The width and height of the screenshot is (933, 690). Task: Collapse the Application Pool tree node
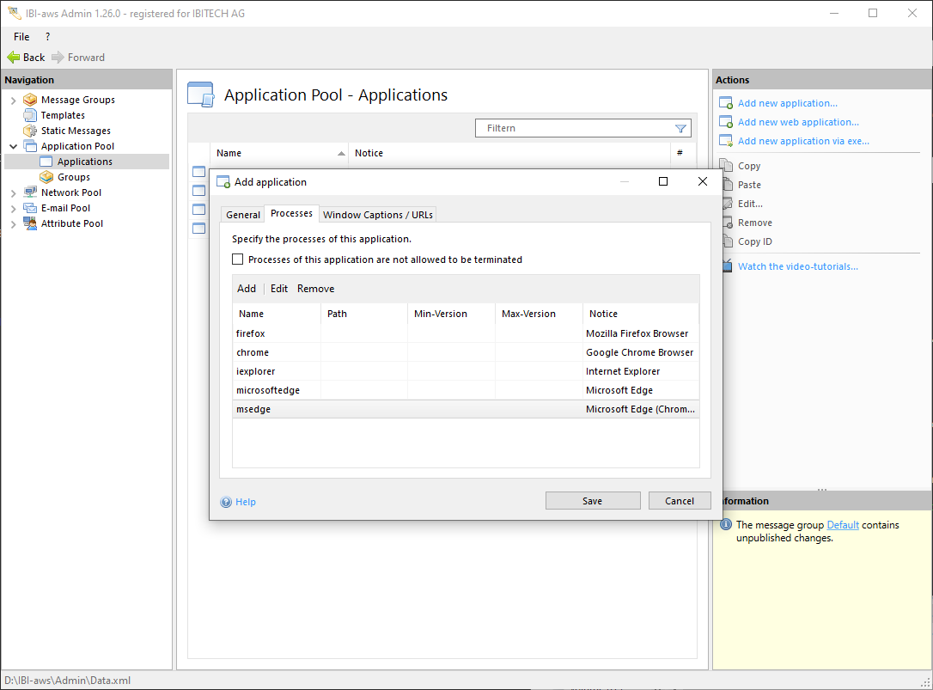14,147
